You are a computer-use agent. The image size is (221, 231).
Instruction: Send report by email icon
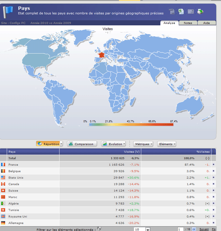pos(191,12)
